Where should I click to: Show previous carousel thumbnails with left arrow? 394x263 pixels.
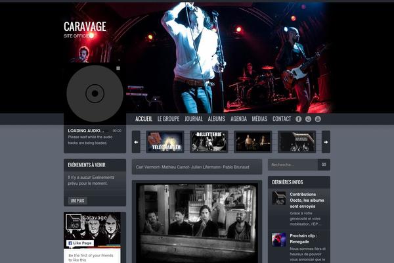coord(136,142)
